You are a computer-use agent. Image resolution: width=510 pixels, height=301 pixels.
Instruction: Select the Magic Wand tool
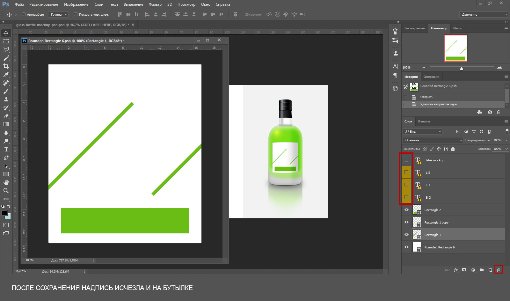click(6, 58)
